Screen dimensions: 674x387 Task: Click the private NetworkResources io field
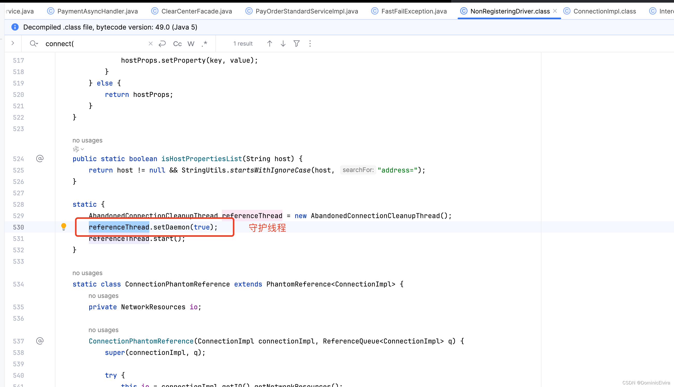click(x=145, y=307)
